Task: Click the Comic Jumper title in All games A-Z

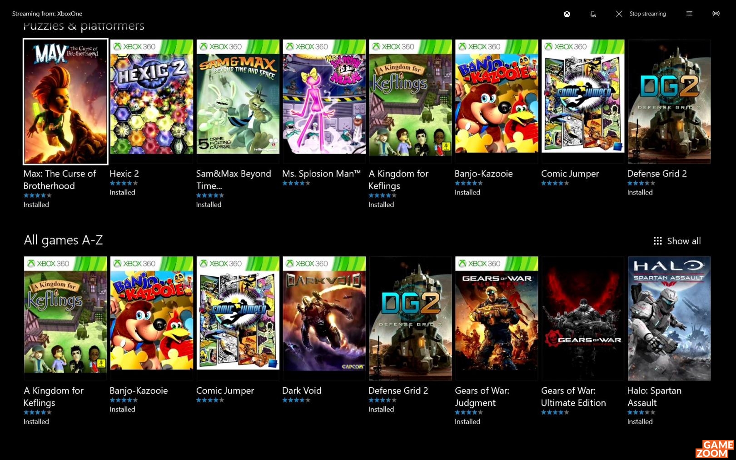Action: coord(225,390)
